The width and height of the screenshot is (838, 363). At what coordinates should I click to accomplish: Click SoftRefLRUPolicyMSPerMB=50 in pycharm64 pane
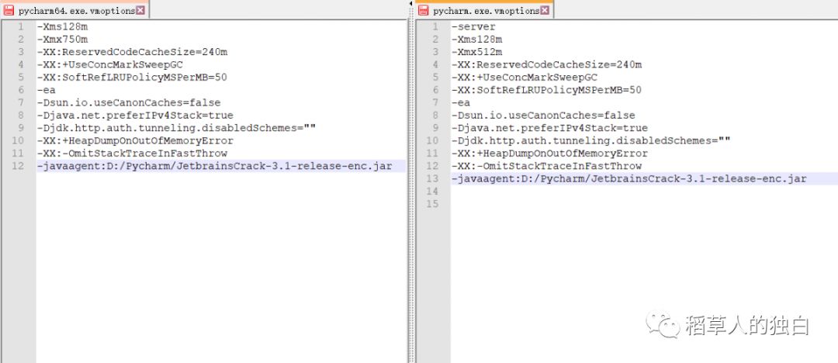pos(133,78)
